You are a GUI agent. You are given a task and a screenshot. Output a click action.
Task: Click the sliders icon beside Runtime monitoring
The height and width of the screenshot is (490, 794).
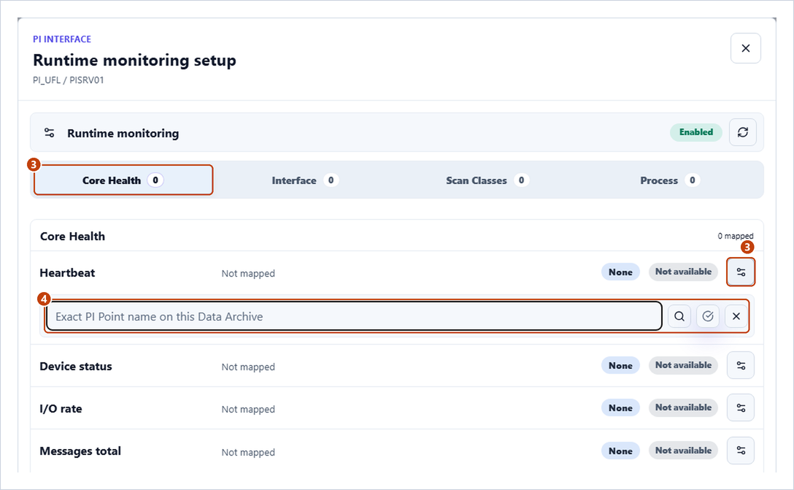click(x=49, y=133)
